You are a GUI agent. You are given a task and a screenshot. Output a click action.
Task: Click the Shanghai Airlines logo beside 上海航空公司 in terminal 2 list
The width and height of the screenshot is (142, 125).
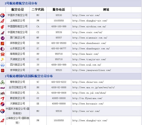click(2, 21)
